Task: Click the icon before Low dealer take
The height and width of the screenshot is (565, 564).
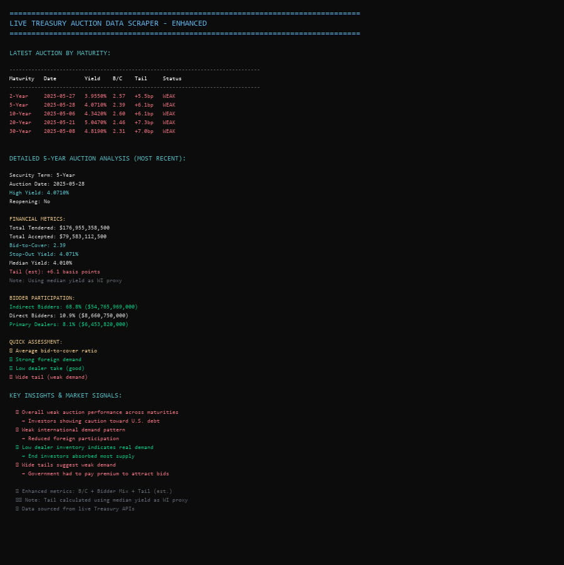Action: 11,368
